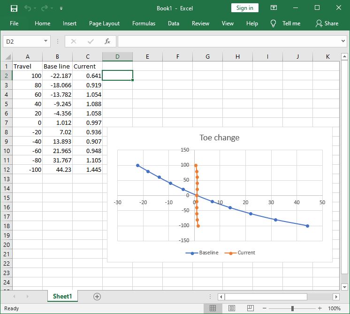Add a new sheet with plus icon
Image resolution: width=350 pixels, height=314 pixels.
[x=97, y=296]
